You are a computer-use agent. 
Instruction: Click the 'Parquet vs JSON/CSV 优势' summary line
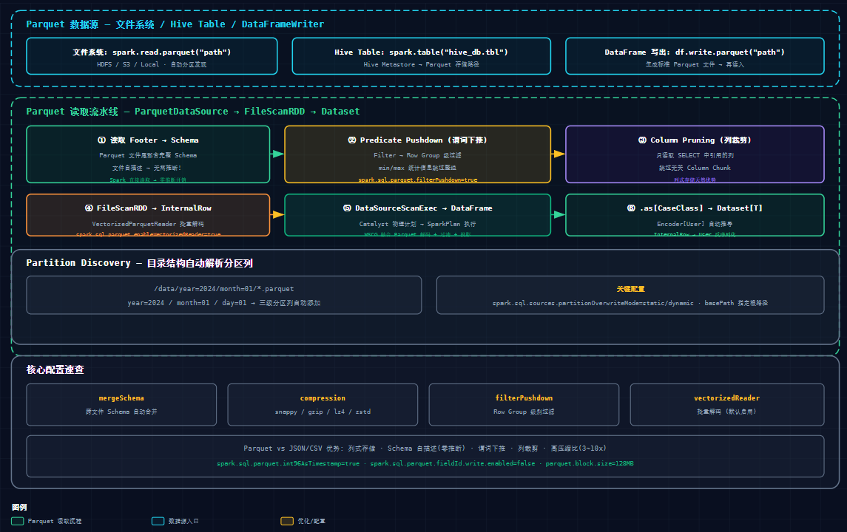tap(425, 449)
